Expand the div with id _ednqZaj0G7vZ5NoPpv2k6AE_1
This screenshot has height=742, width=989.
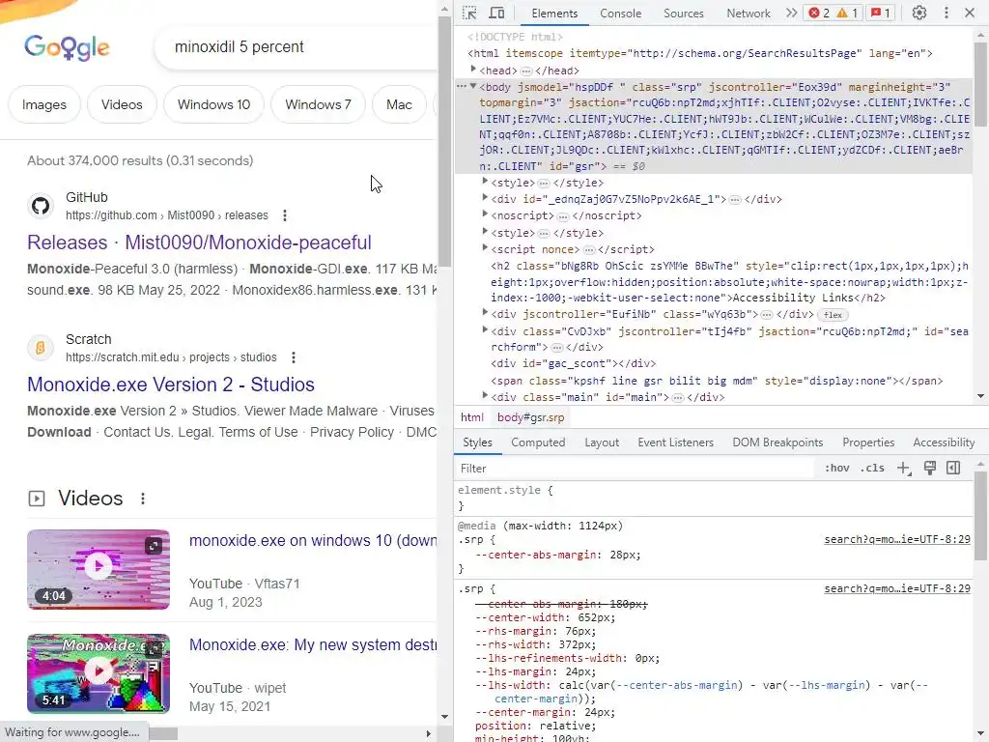[485, 198]
